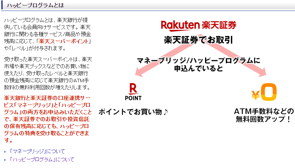Click the paragraph starting 受け取った楽天スーパーポイントは
This screenshot has width=295, height=168.
48,73
